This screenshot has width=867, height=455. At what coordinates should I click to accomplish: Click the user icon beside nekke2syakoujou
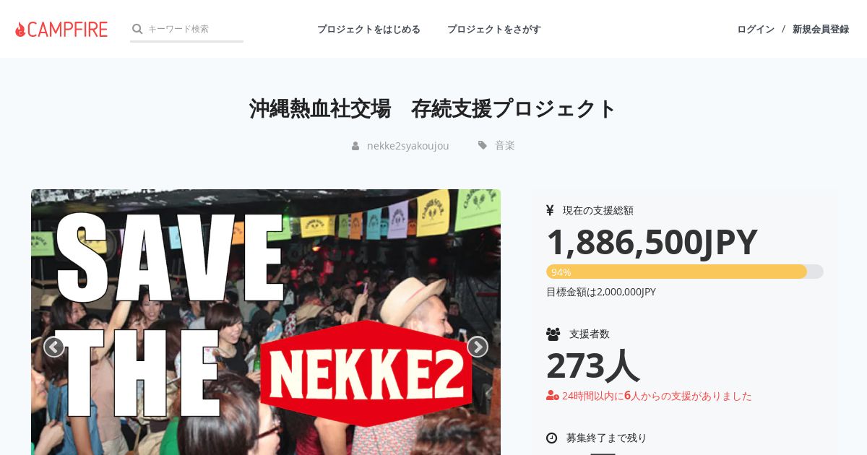[355, 146]
